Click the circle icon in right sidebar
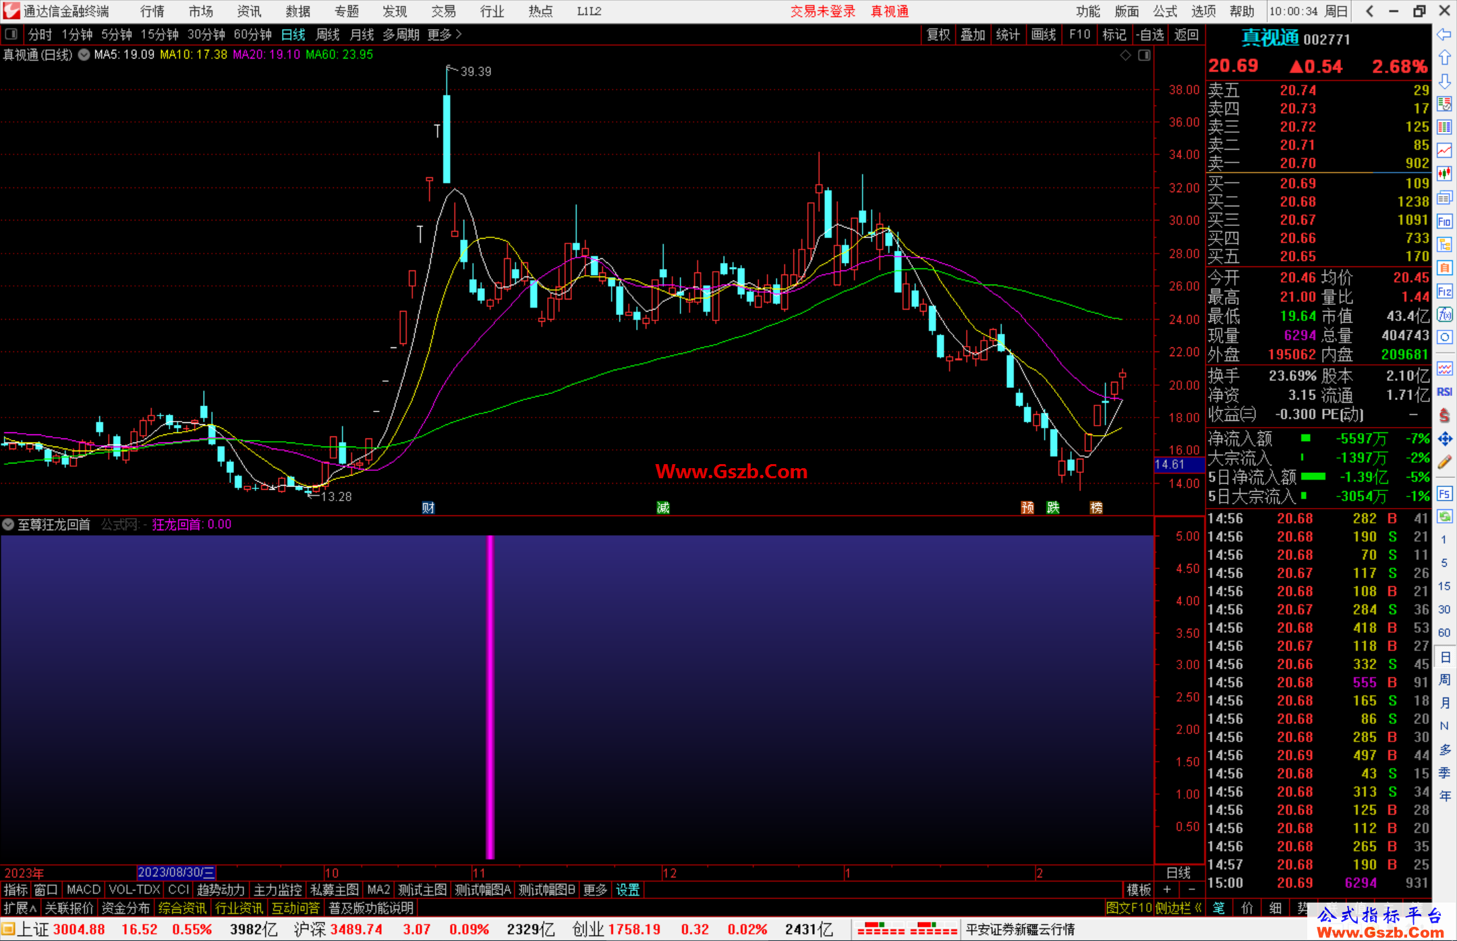 point(1444,337)
